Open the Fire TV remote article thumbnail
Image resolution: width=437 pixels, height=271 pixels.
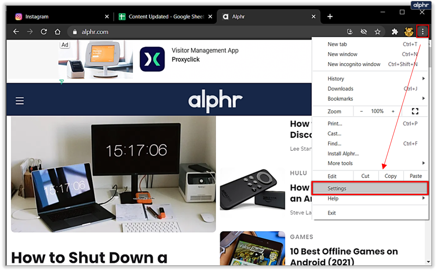(253, 189)
